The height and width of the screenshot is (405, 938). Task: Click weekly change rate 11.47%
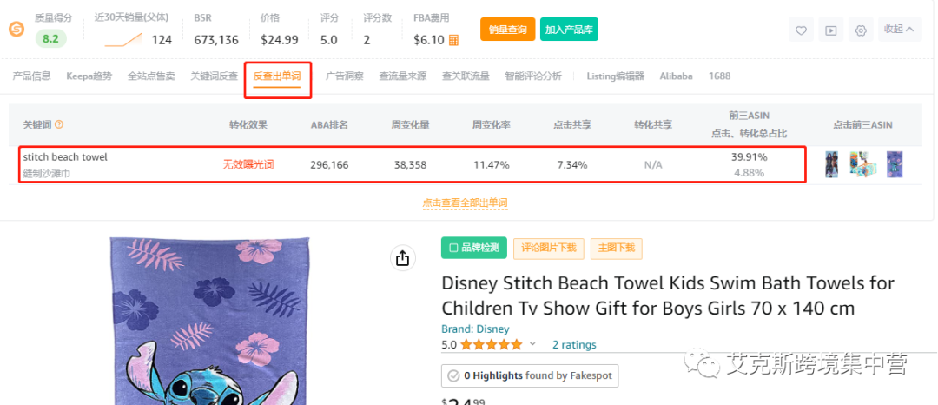click(491, 164)
